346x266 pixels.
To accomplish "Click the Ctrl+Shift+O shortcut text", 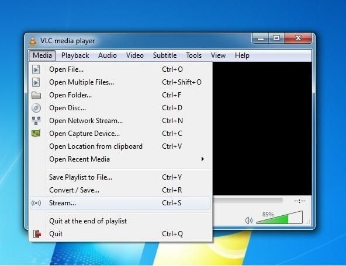I will click(182, 82).
